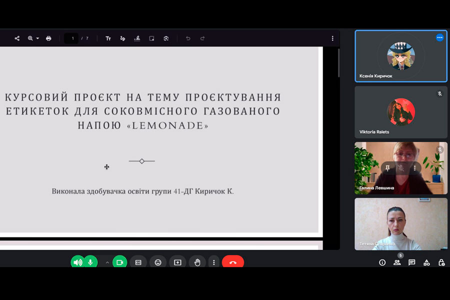Viewport: 450px width, 300px height.
Task: Select the add text tool (Tт)
Action: click(x=108, y=38)
